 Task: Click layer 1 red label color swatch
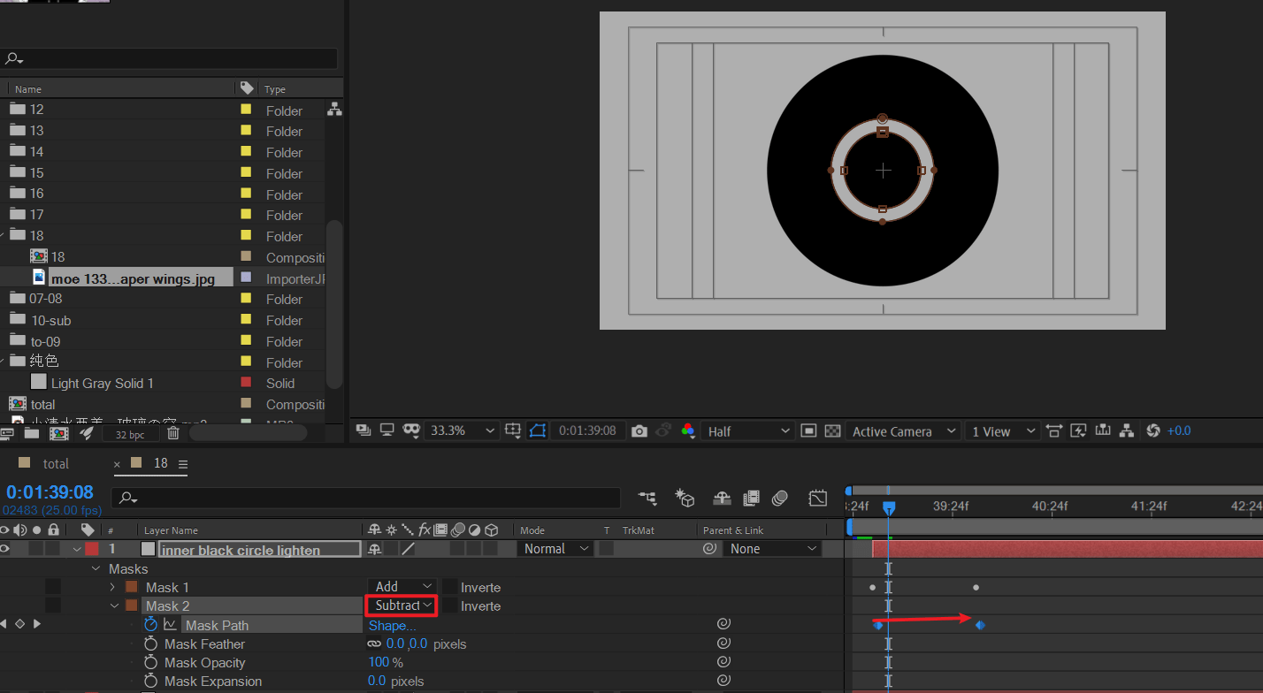pos(92,549)
